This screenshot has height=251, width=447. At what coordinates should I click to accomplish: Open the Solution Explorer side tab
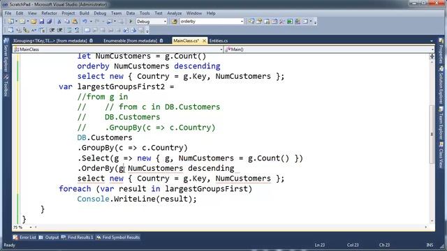pos(441,85)
